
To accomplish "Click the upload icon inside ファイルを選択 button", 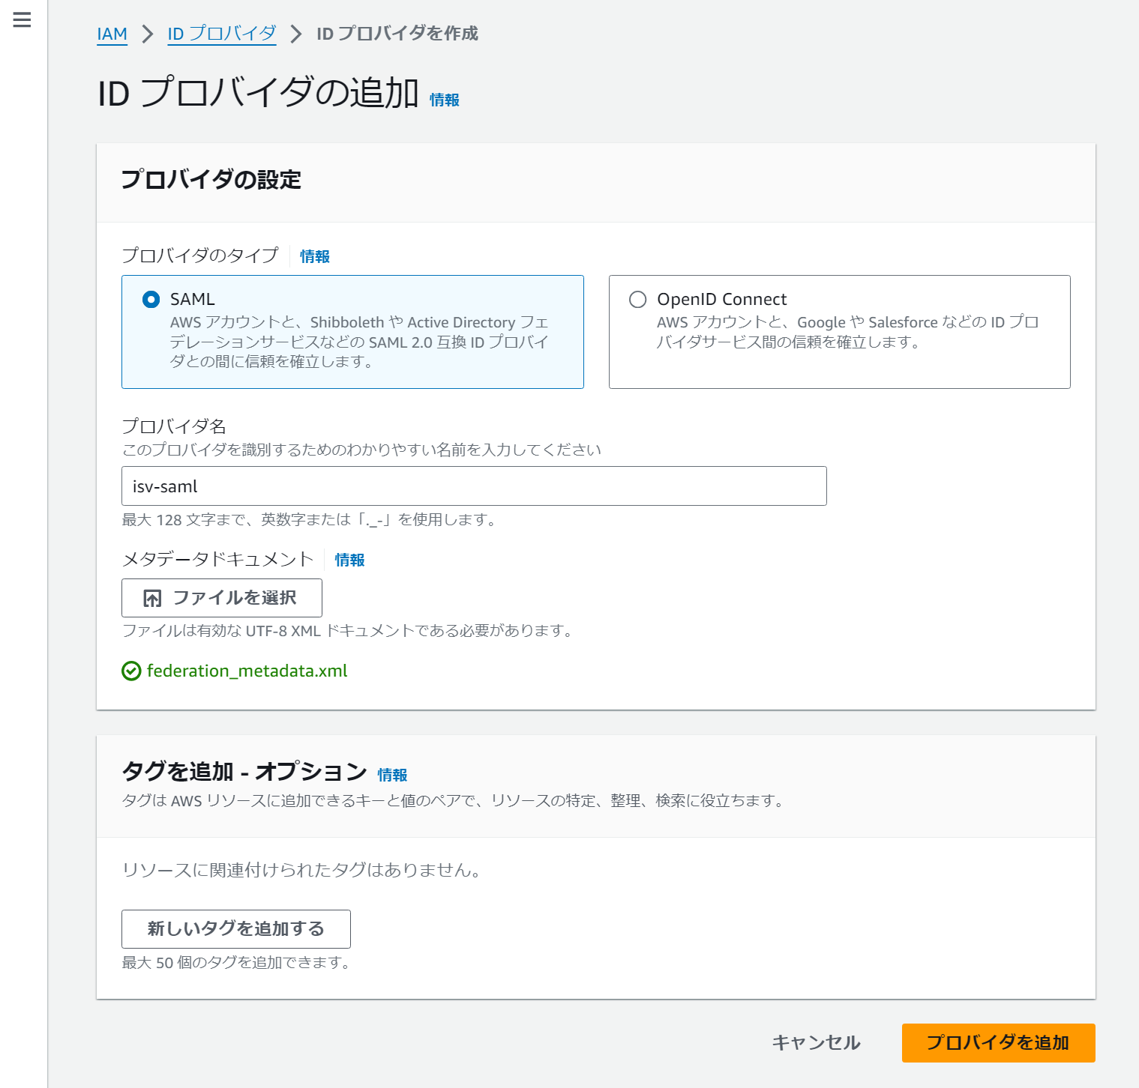I will click(152, 597).
